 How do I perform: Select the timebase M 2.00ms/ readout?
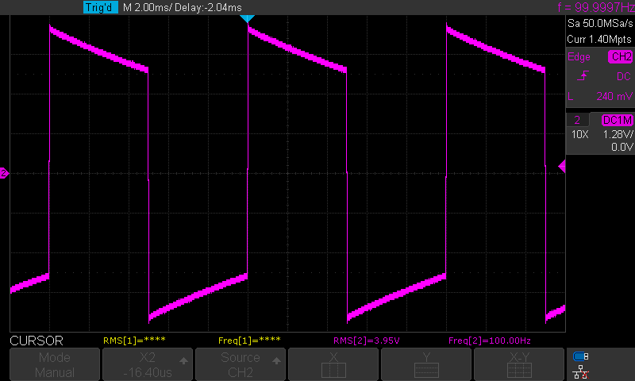(148, 7)
